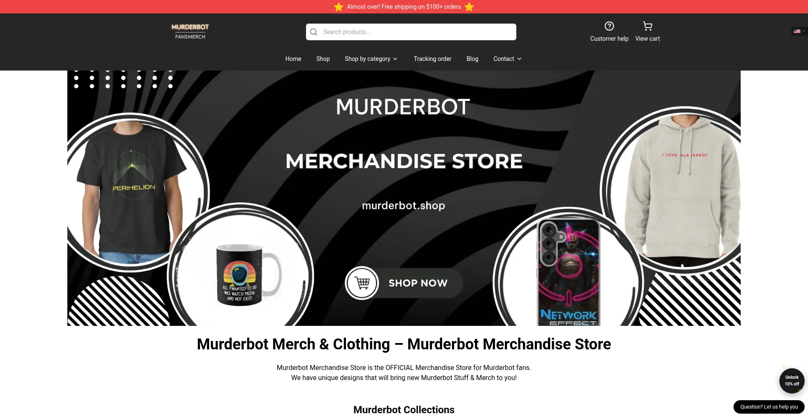
Task: Open the Shop menu item
Action: [323, 59]
